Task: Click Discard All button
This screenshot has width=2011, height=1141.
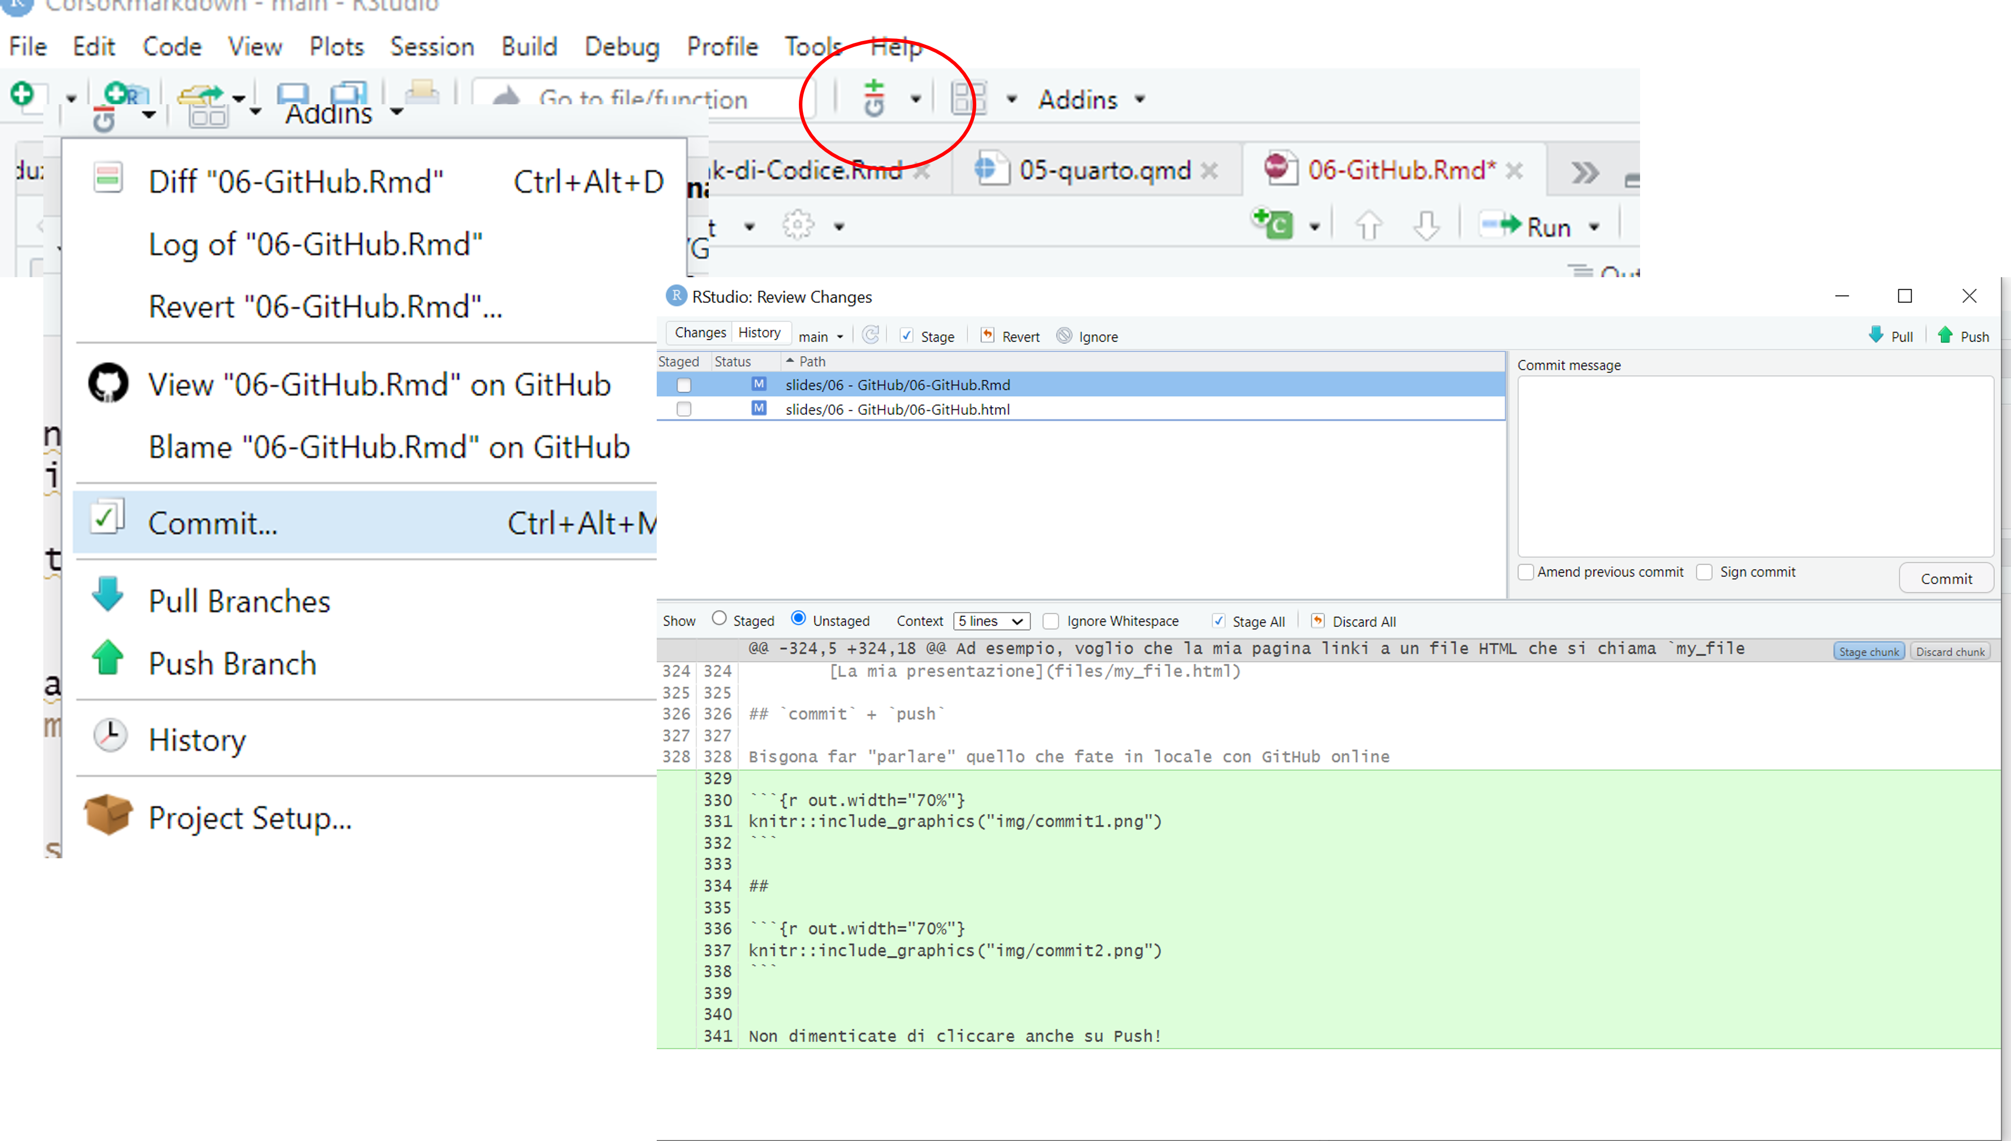Action: click(x=1353, y=621)
